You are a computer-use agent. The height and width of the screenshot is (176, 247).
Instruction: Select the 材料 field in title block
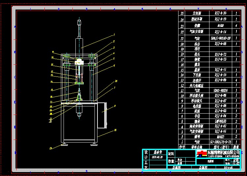pos(171,153)
